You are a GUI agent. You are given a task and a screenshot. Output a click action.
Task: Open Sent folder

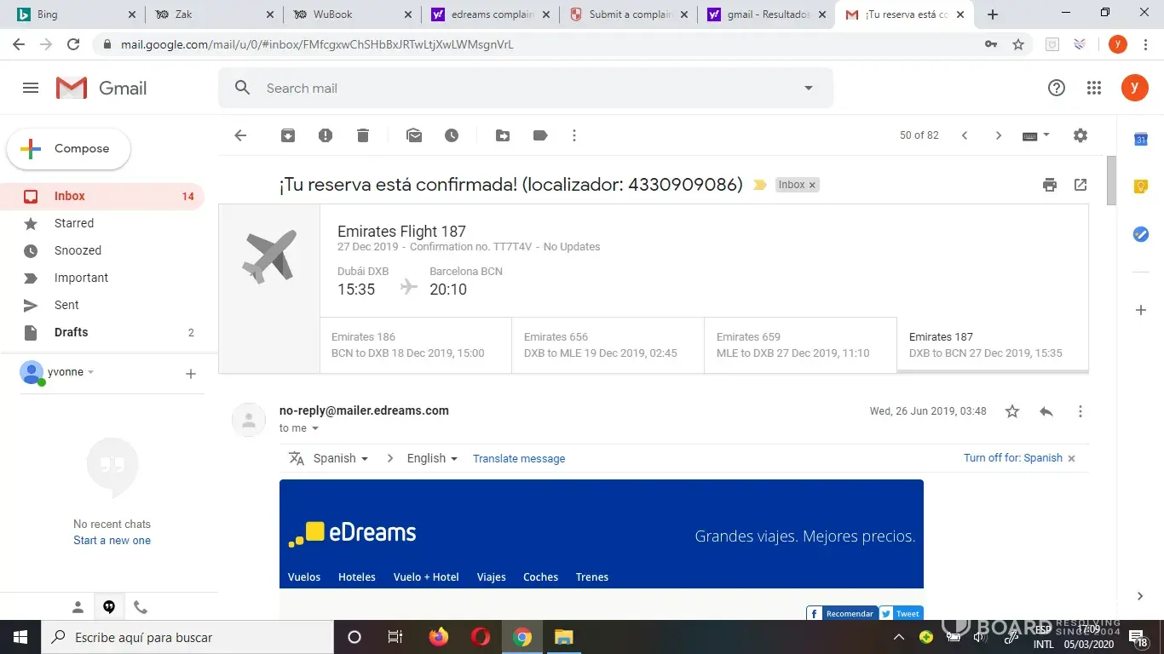[x=102, y=305]
